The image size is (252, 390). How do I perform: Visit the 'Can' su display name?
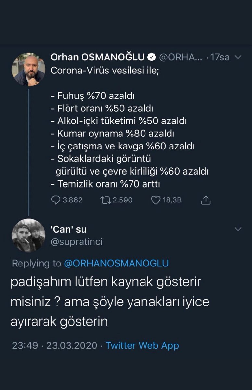pyautogui.click(x=69, y=229)
